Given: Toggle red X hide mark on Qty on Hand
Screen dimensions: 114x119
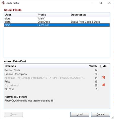Looking at the screenshot, I should click(104, 85).
